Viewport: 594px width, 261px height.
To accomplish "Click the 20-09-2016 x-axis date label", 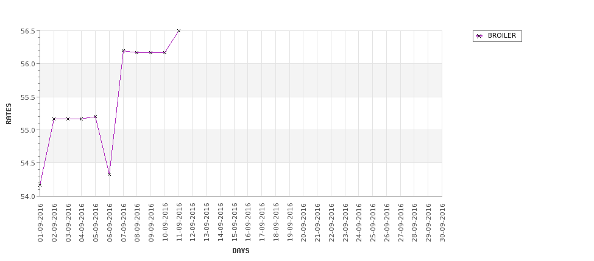I will tap(303, 222).
